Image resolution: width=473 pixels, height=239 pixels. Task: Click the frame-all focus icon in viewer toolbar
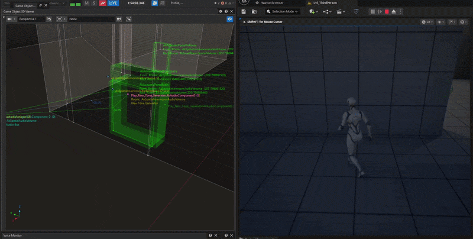click(129, 19)
